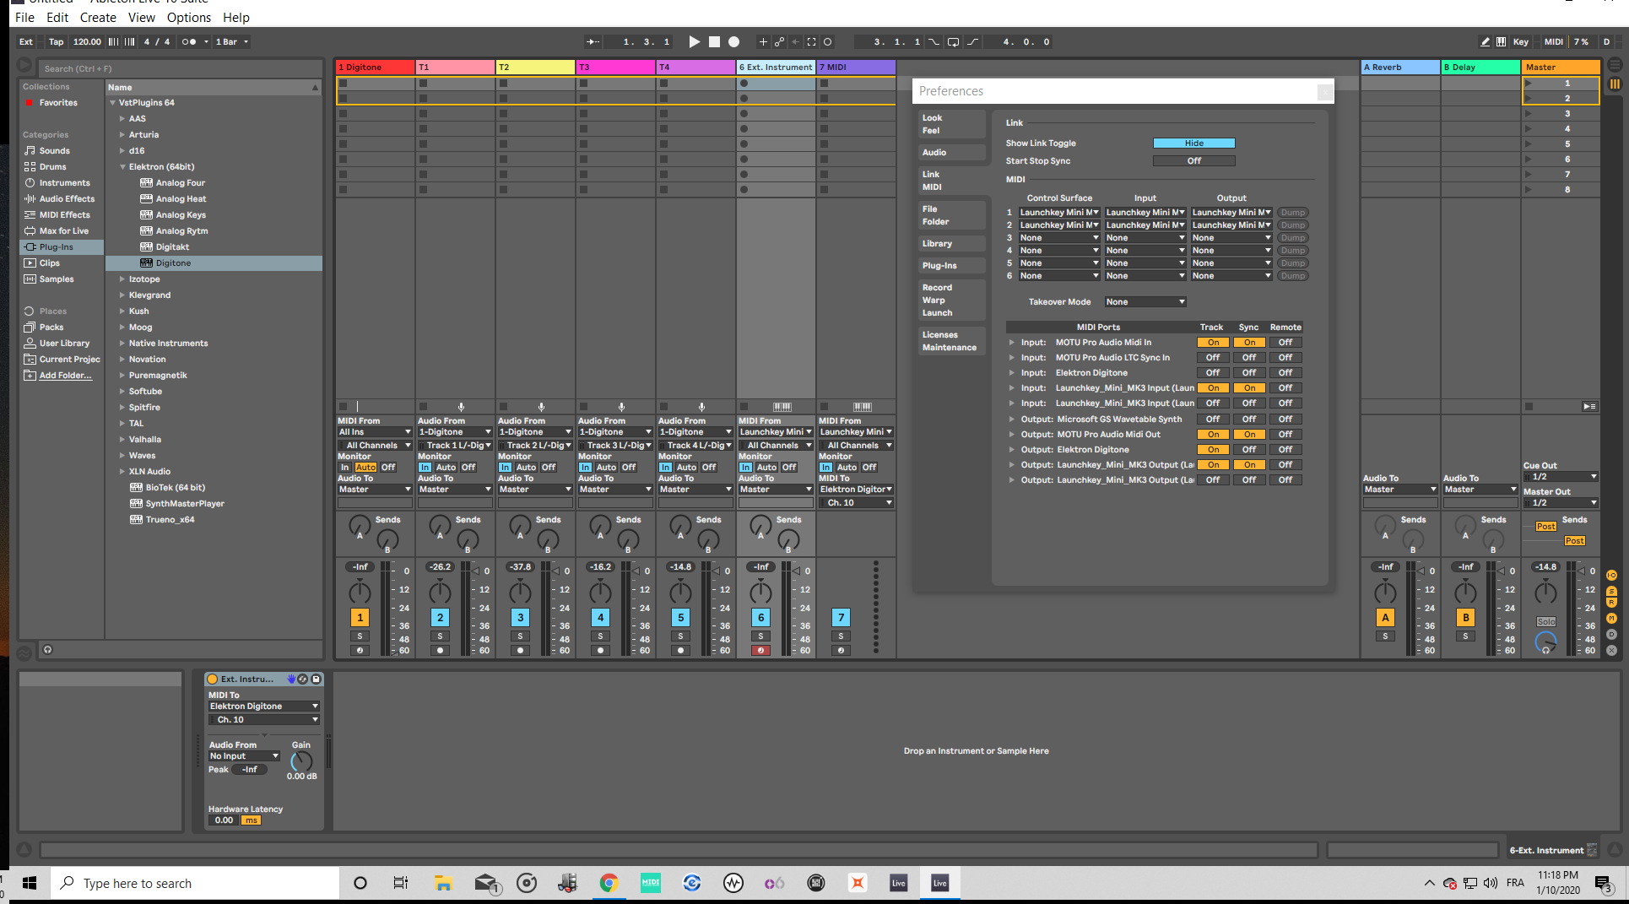
Task: Open Input dropdown for control surface 3
Action: click(x=1145, y=238)
